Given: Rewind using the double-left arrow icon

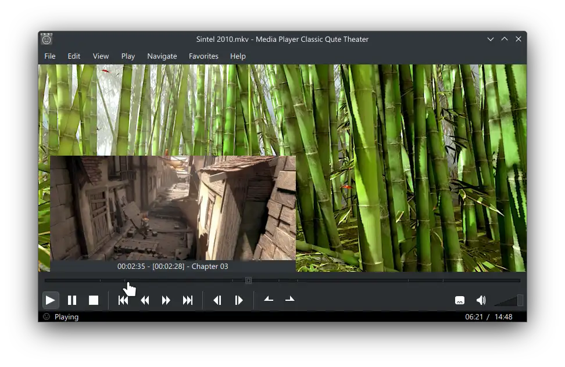Looking at the screenshot, I should point(145,300).
